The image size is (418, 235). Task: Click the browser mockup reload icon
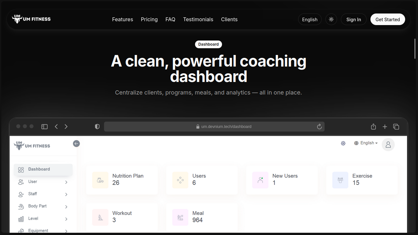[319, 127]
